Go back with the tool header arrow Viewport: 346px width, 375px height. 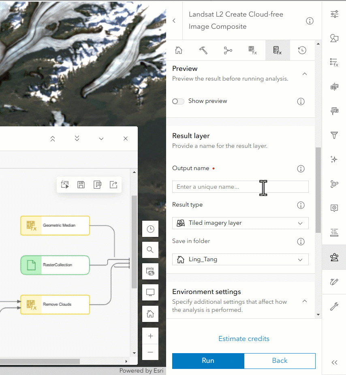(x=174, y=21)
